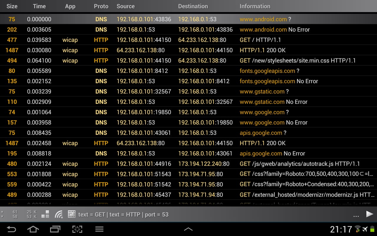Click the Information column header
This screenshot has width=377, height=236.
255,6
